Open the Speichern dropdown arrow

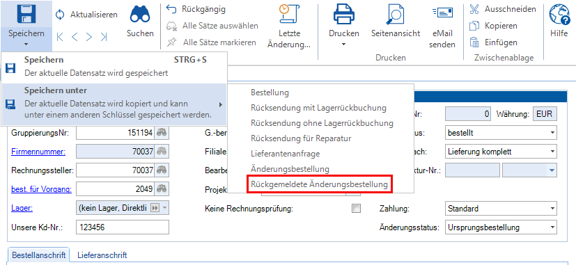click(26, 45)
